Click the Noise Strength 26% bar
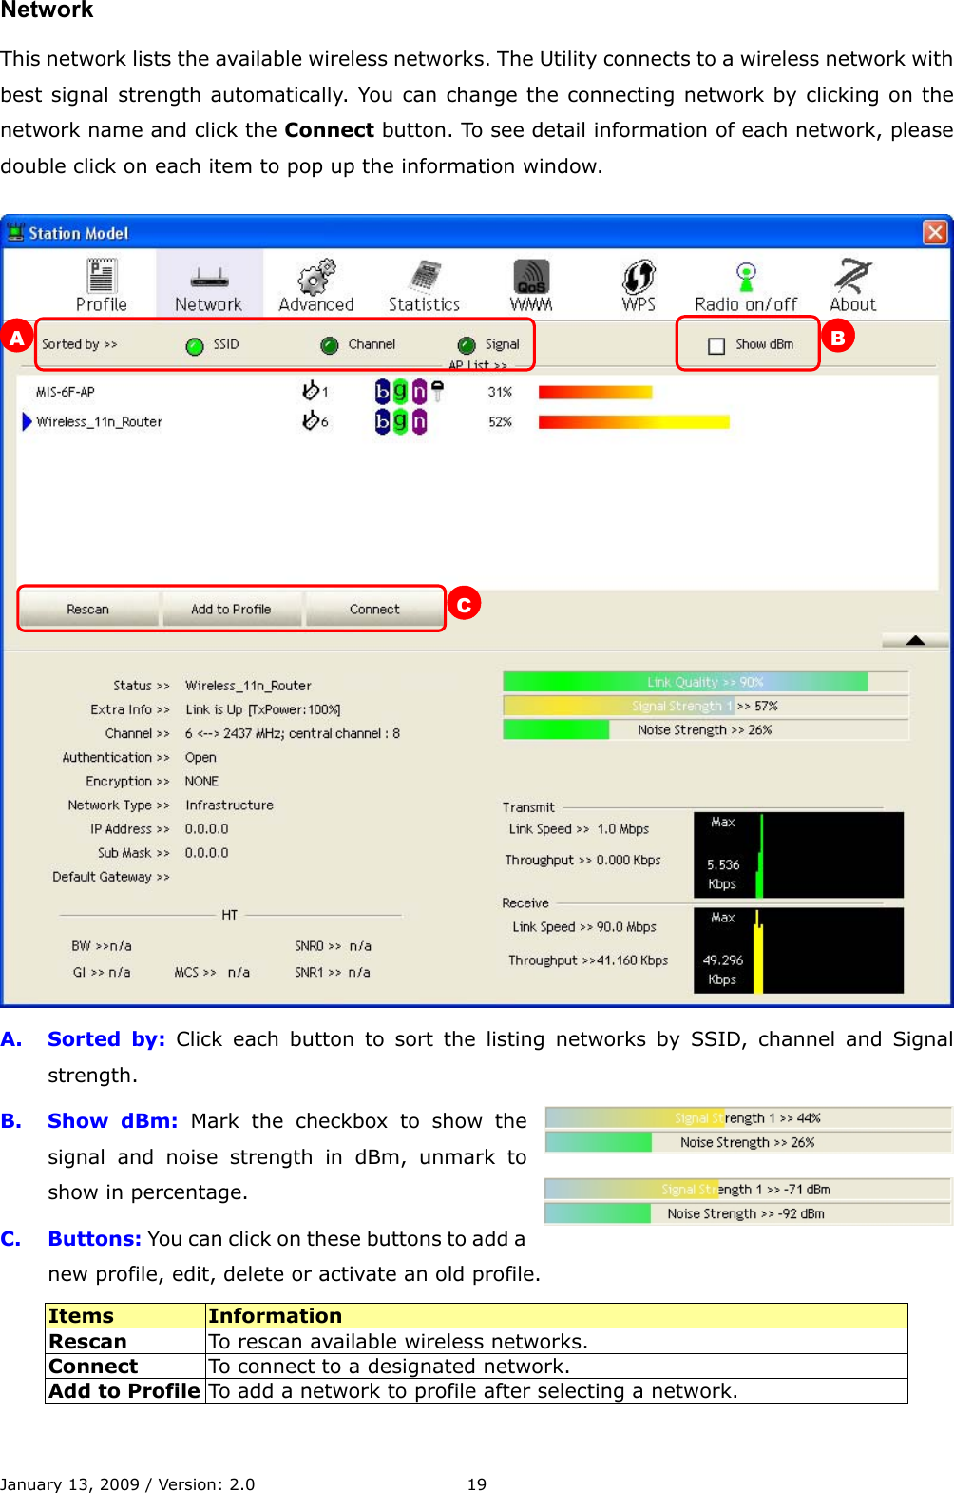 tap(705, 729)
